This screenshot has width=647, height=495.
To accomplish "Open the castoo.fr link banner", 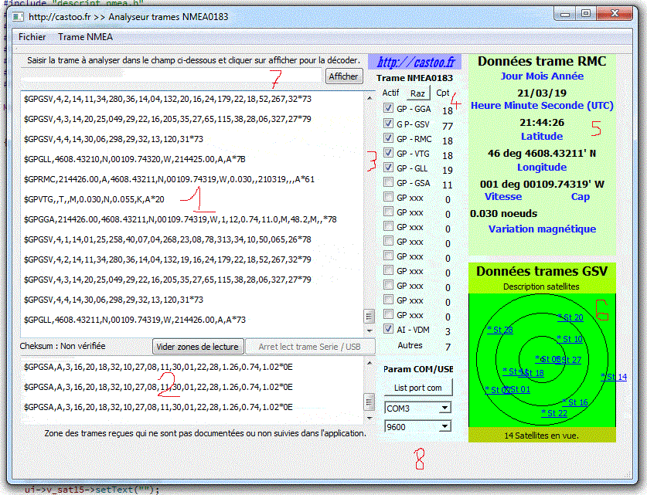I will pos(416,62).
